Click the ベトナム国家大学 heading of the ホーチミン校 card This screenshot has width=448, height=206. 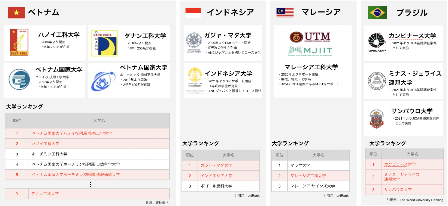pyautogui.click(x=144, y=67)
